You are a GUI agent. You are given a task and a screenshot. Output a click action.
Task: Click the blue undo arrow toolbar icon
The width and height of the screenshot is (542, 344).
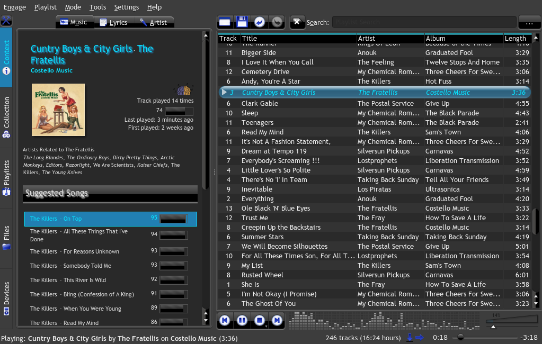point(259,22)
